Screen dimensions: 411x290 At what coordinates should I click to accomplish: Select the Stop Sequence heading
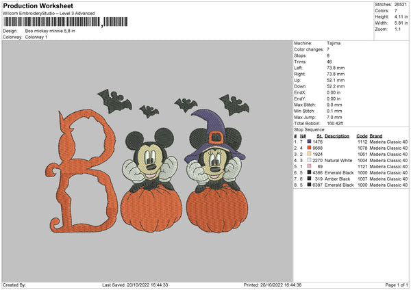click(310, 129)
